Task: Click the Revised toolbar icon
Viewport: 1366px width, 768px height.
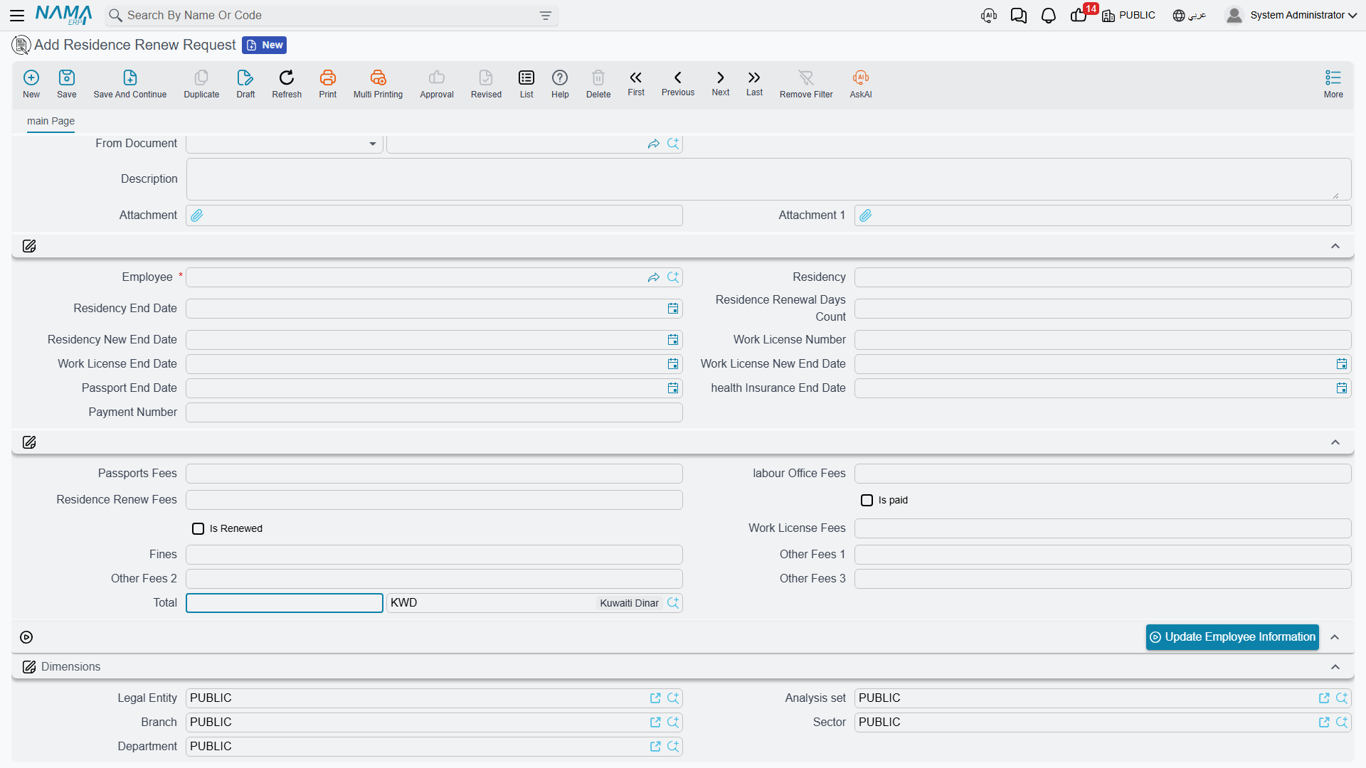Action: [486, 83]
